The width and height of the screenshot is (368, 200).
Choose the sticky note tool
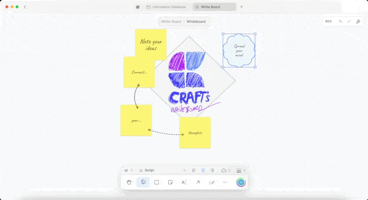[170, 182]
